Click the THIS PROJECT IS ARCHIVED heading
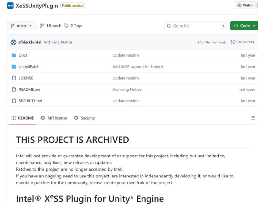The width and height of the screenshot is (258, 205). point(72,140)
